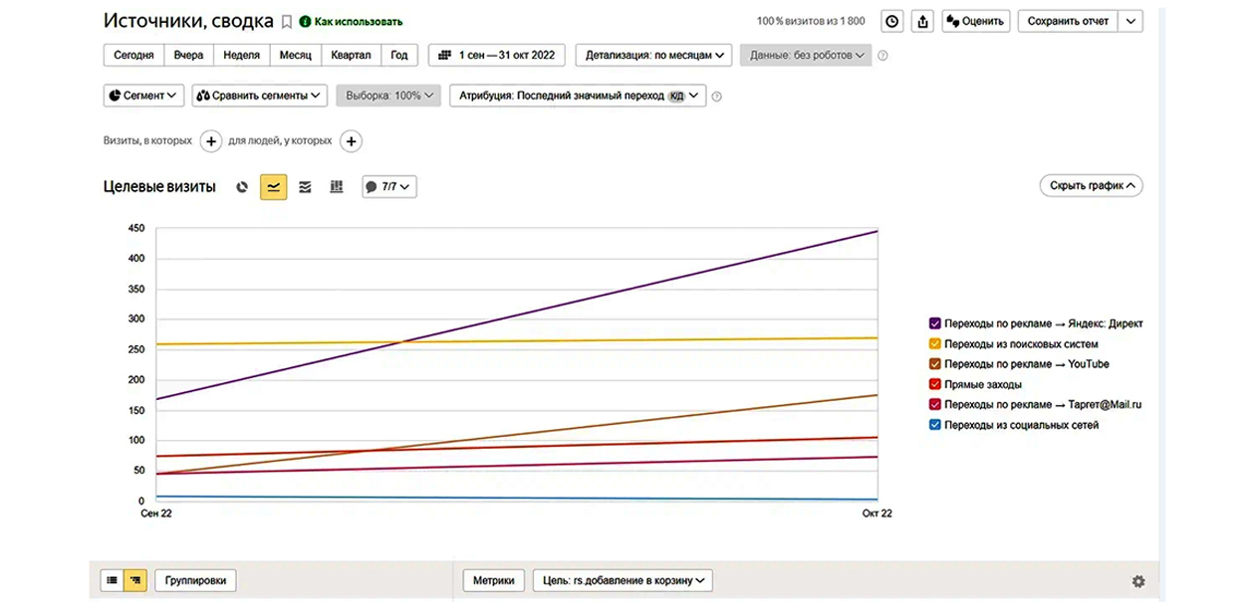
Task: Click the Сохранить отчет button
Action: [1067, 21]
